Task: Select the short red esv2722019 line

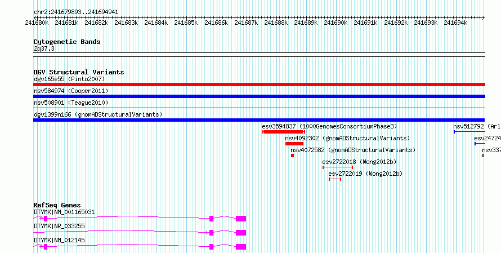Action: pyautogui.click(x=335, y=179)
